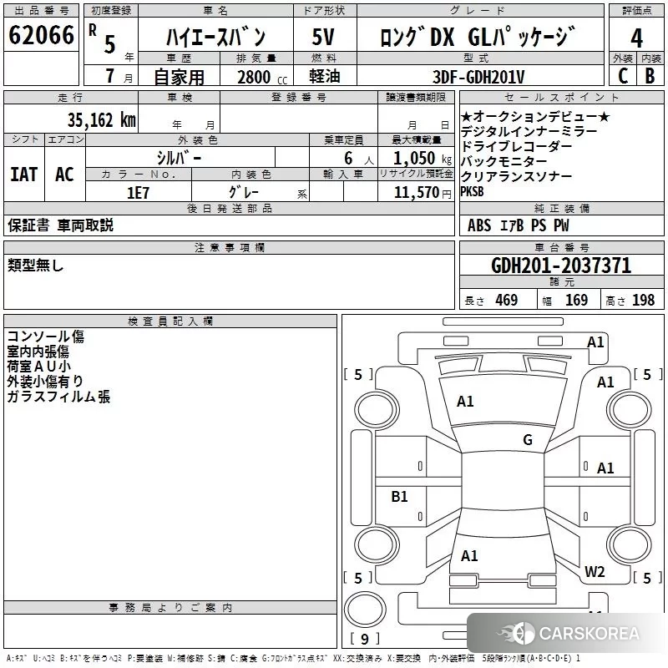
Task: Select the equipment line "ABS エアB PS PW"
Action: (x=518, y=225)
